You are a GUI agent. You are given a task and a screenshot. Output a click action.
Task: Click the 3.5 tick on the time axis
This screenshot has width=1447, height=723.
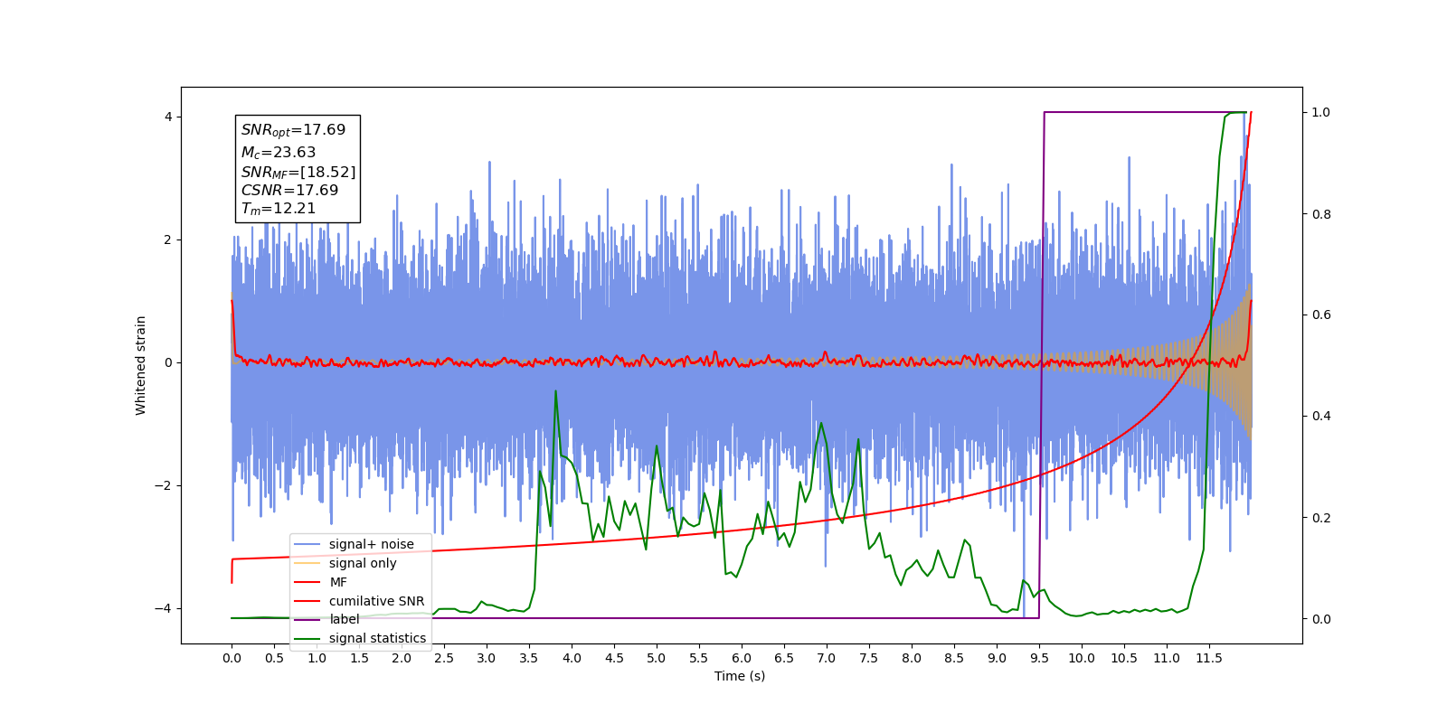tap(529, 658)
